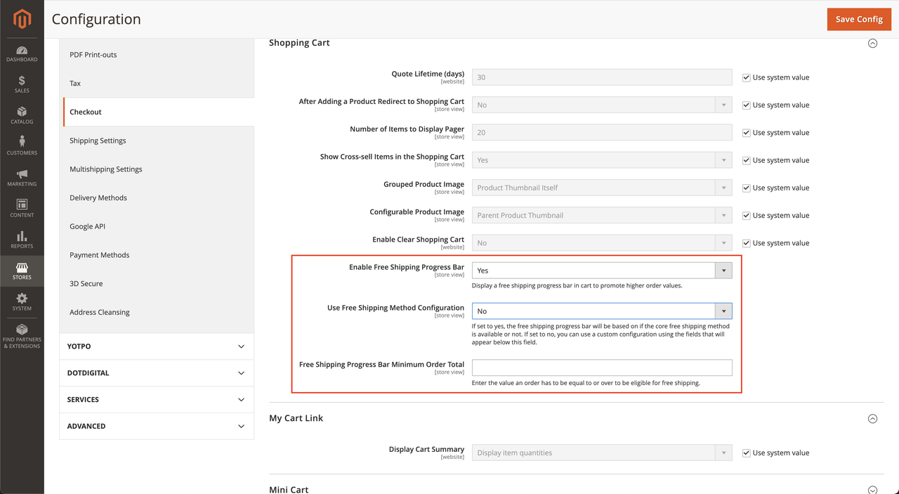
Task: Open After Adding a Product Redirect dropdown
Action: click(x=602, y=105)
